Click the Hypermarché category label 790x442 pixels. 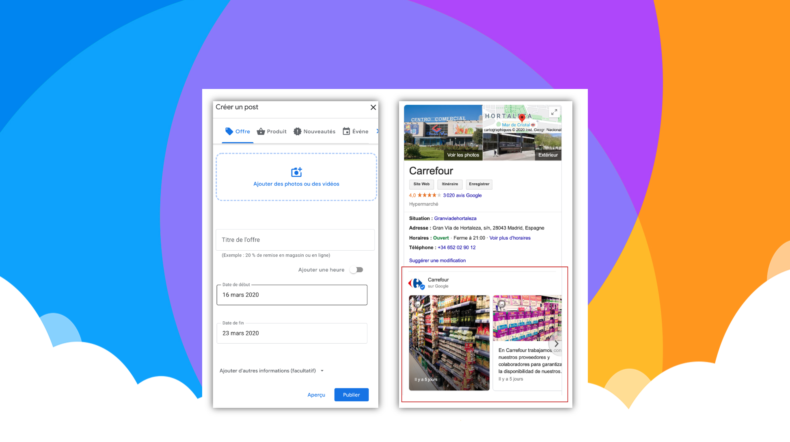[423, 204]
